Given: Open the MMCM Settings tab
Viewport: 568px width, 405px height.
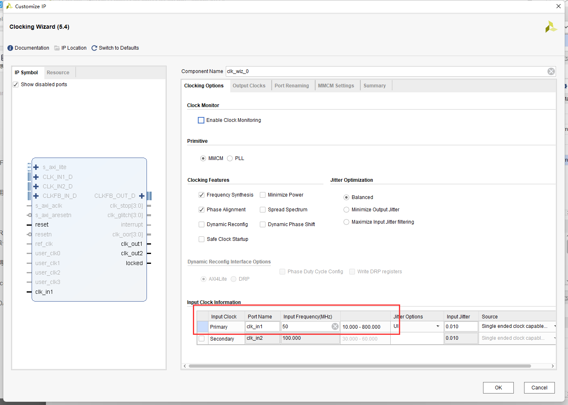Looking at the screenshot, I should (336, 86).
